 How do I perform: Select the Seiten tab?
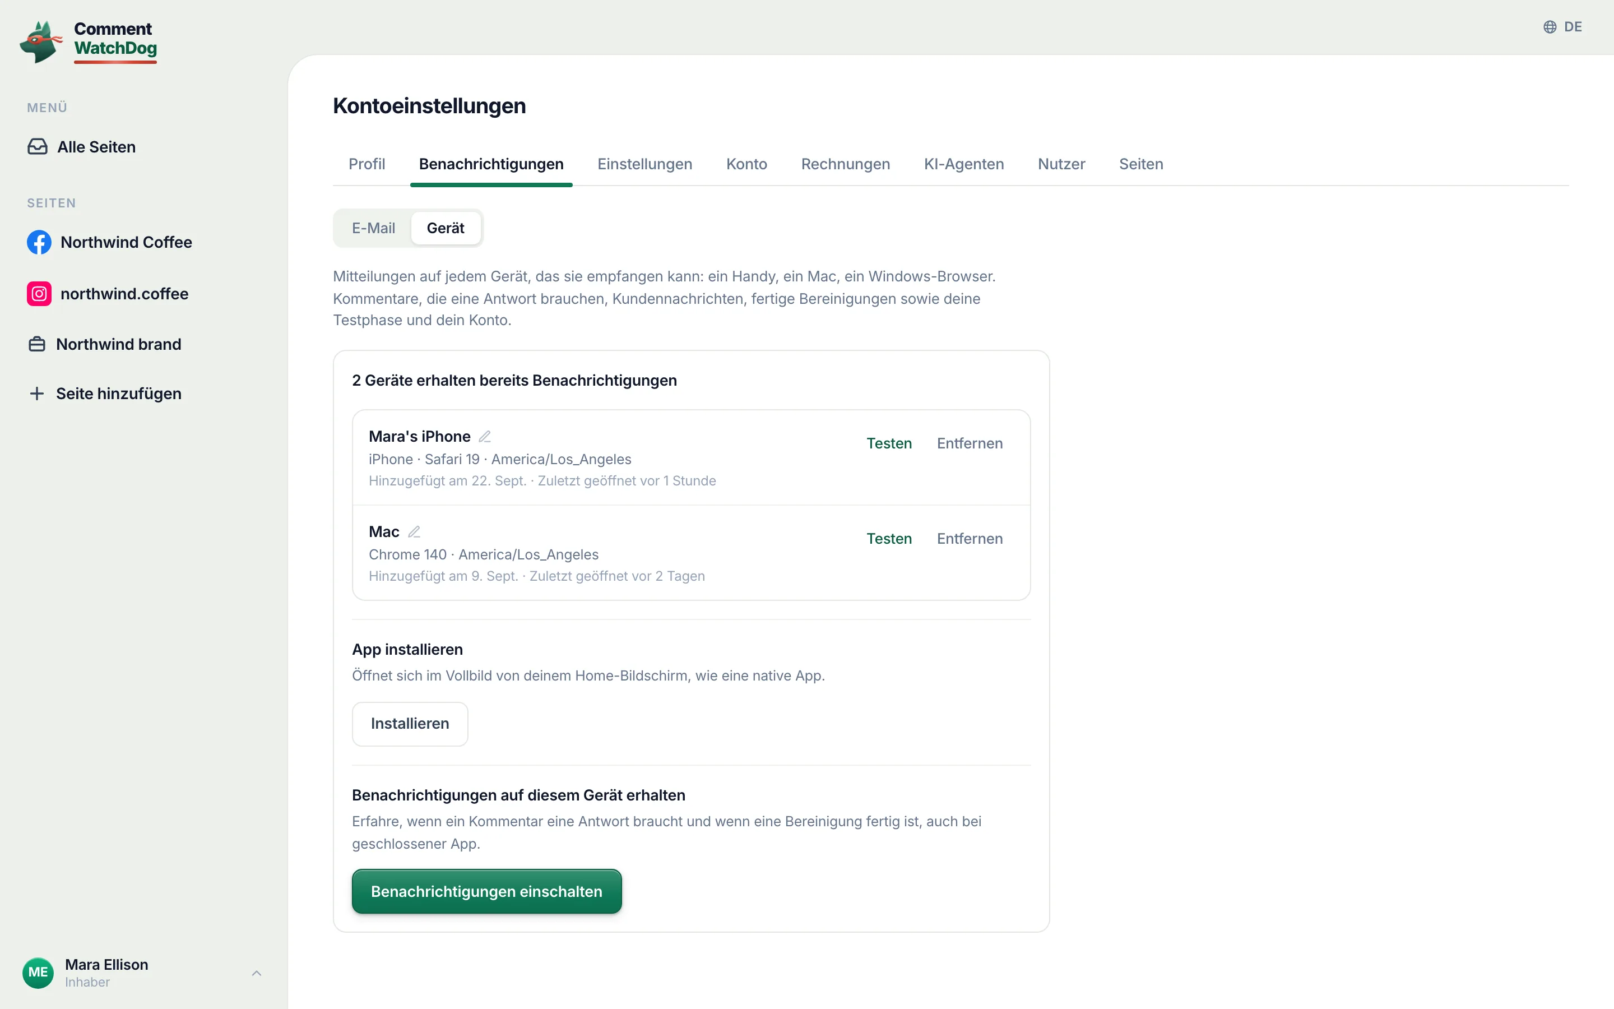1140,164
